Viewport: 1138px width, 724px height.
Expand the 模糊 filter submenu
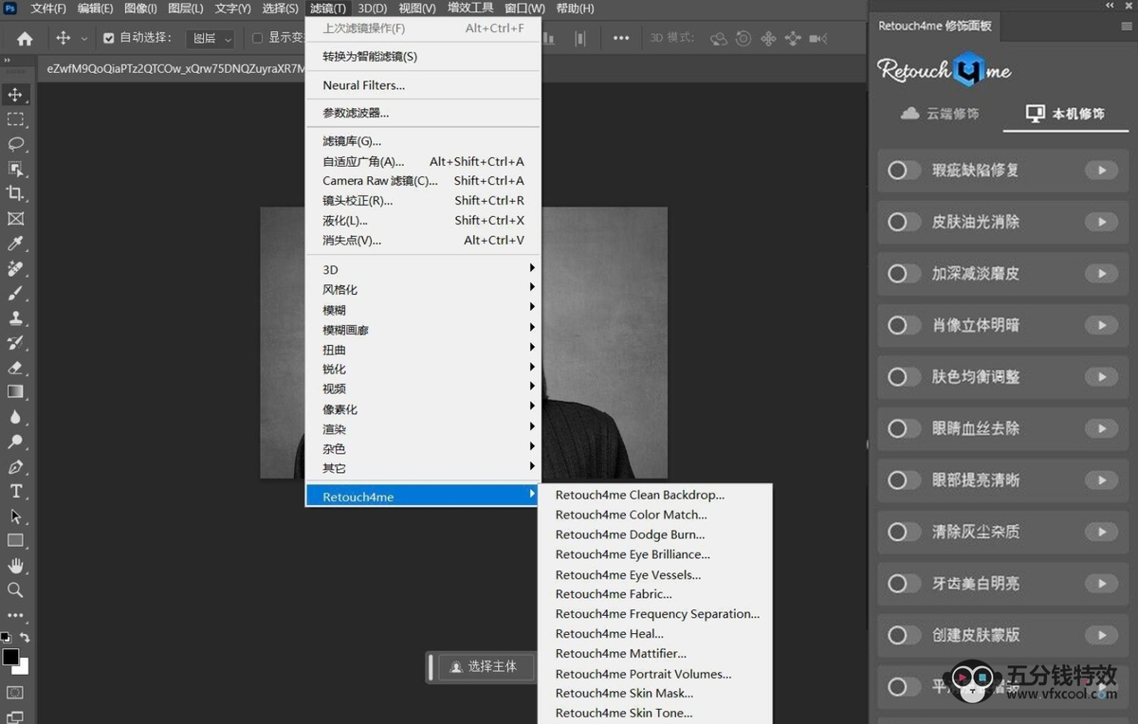(x=423, y=310)
